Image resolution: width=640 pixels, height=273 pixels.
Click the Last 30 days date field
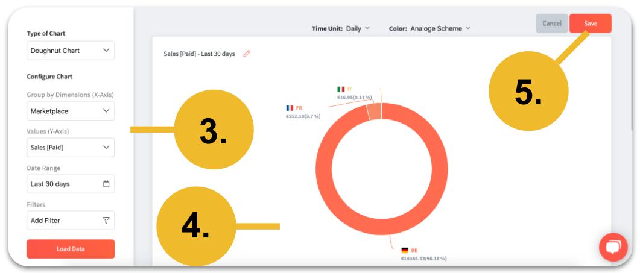click(x=63, y=184)
